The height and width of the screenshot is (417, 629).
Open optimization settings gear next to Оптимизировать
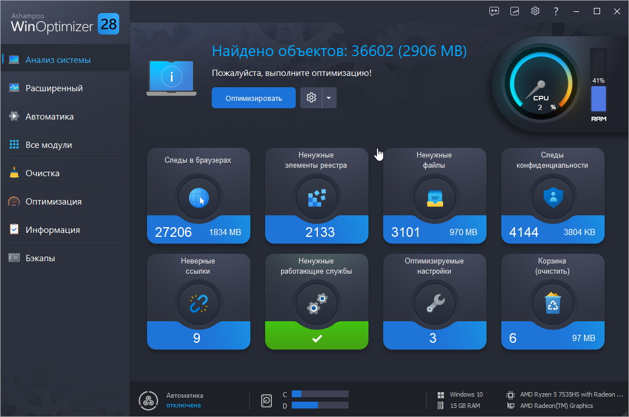(311, 97)
